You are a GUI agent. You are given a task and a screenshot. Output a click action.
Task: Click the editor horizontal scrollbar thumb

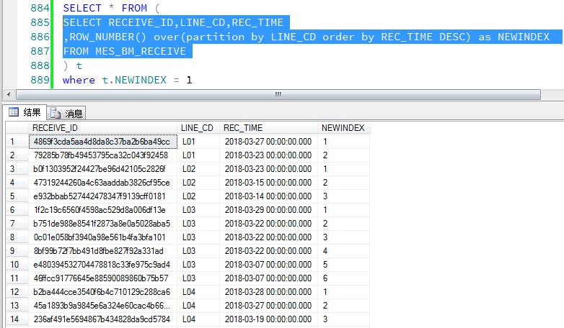pos(278,95)
